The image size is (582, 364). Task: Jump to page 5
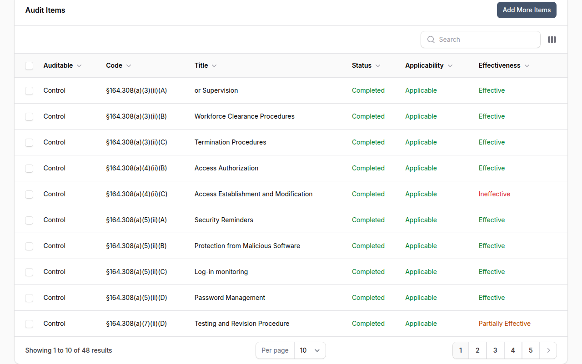pos(531,350)
